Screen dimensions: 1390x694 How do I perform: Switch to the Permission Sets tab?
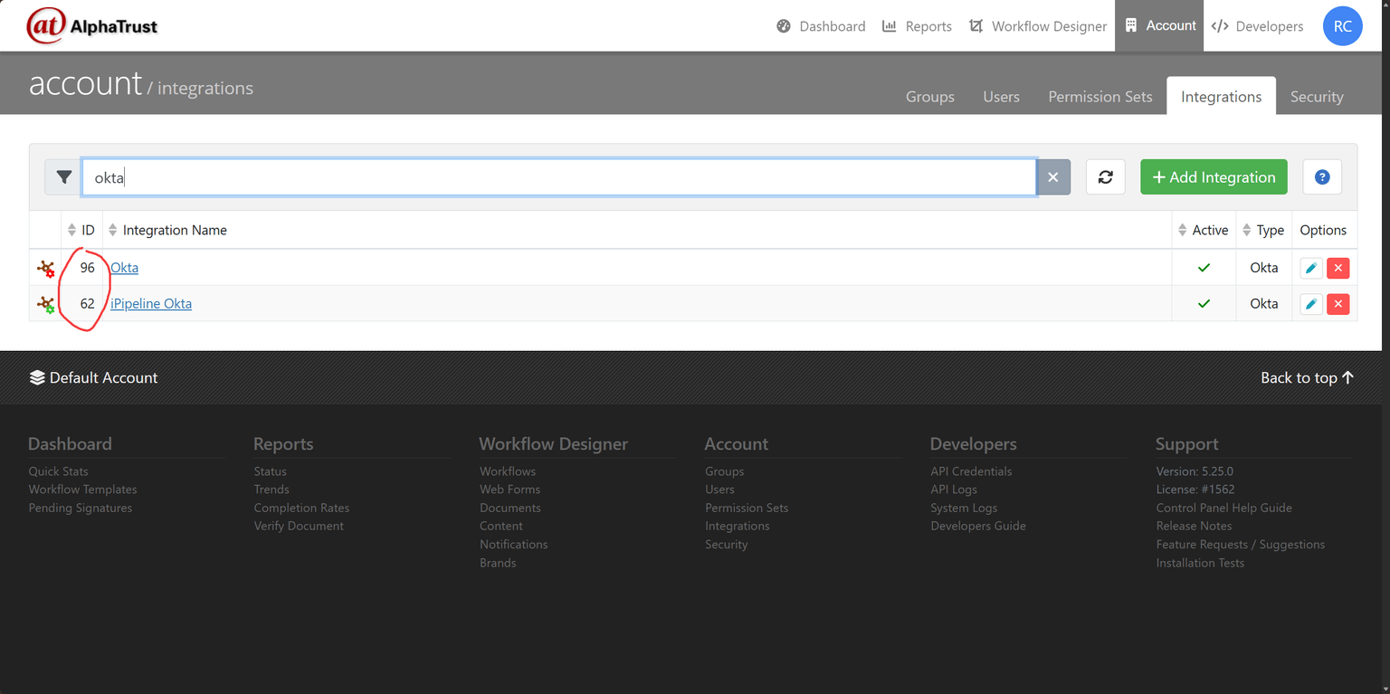point(1100,96)
